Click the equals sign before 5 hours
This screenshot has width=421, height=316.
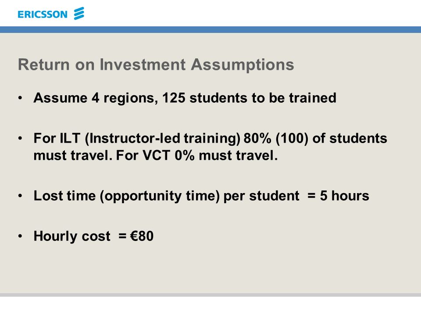[x=311, y=196]
